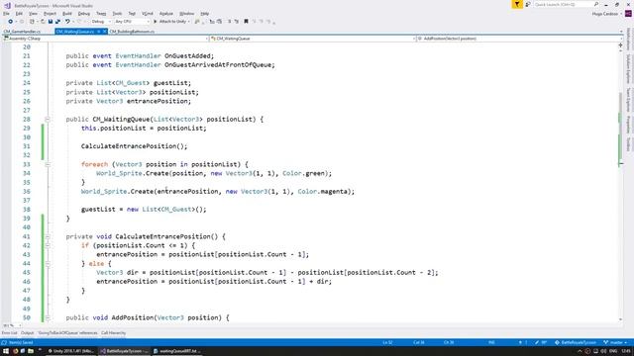Collapse the else block at line 44
The width and height of the screenshot is (634, 356).
click(x=48, y=264)
